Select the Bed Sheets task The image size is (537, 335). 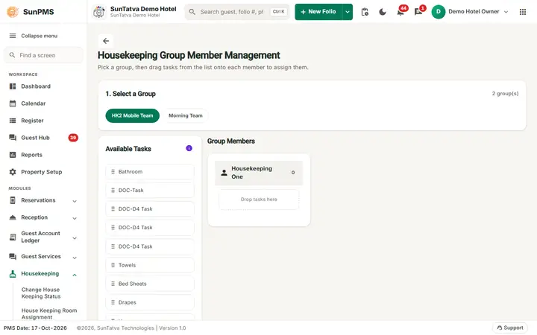point(150,284)
